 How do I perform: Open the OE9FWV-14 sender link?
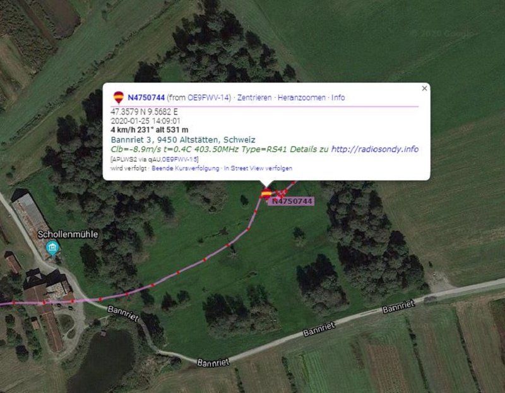click(x=208, y=98)
